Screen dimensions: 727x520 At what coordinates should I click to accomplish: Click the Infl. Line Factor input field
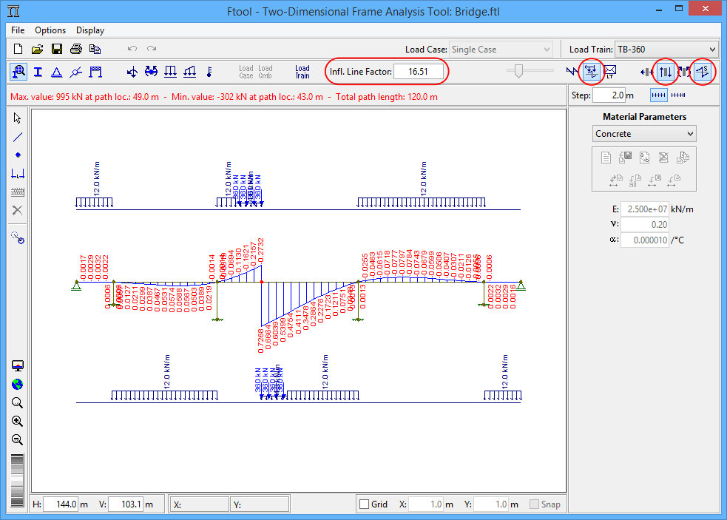(418, 72)
